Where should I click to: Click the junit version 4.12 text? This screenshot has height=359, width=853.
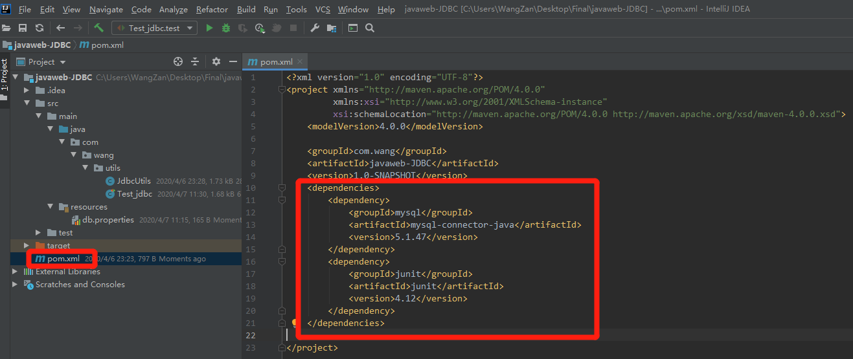405,298
